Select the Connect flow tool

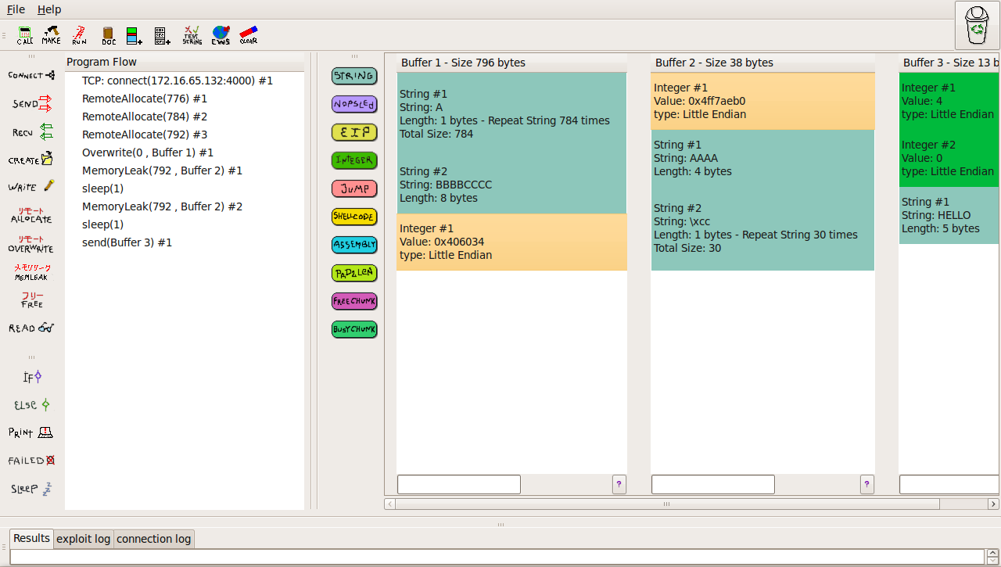tap(31, 76)
